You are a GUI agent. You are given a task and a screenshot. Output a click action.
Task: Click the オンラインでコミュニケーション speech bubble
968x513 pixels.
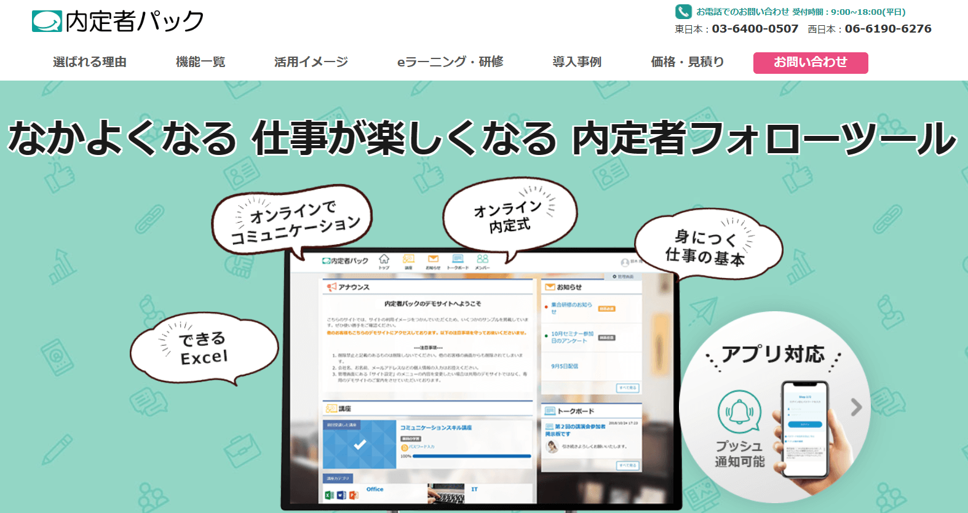tap(292, 223)
